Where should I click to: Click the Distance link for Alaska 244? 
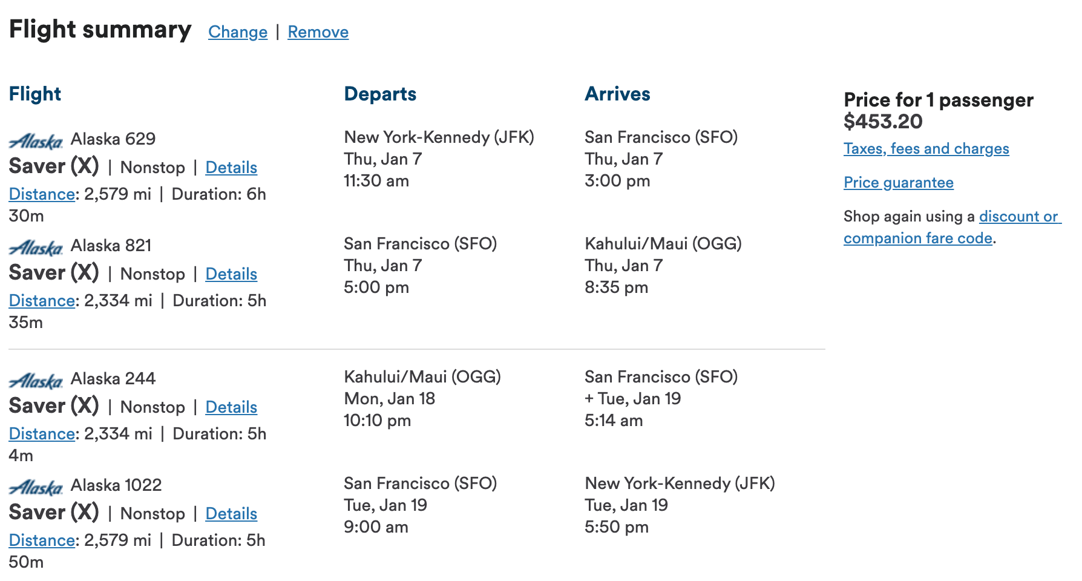point(42,434)
